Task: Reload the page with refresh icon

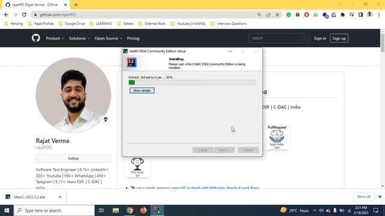Action: point(24,14)
